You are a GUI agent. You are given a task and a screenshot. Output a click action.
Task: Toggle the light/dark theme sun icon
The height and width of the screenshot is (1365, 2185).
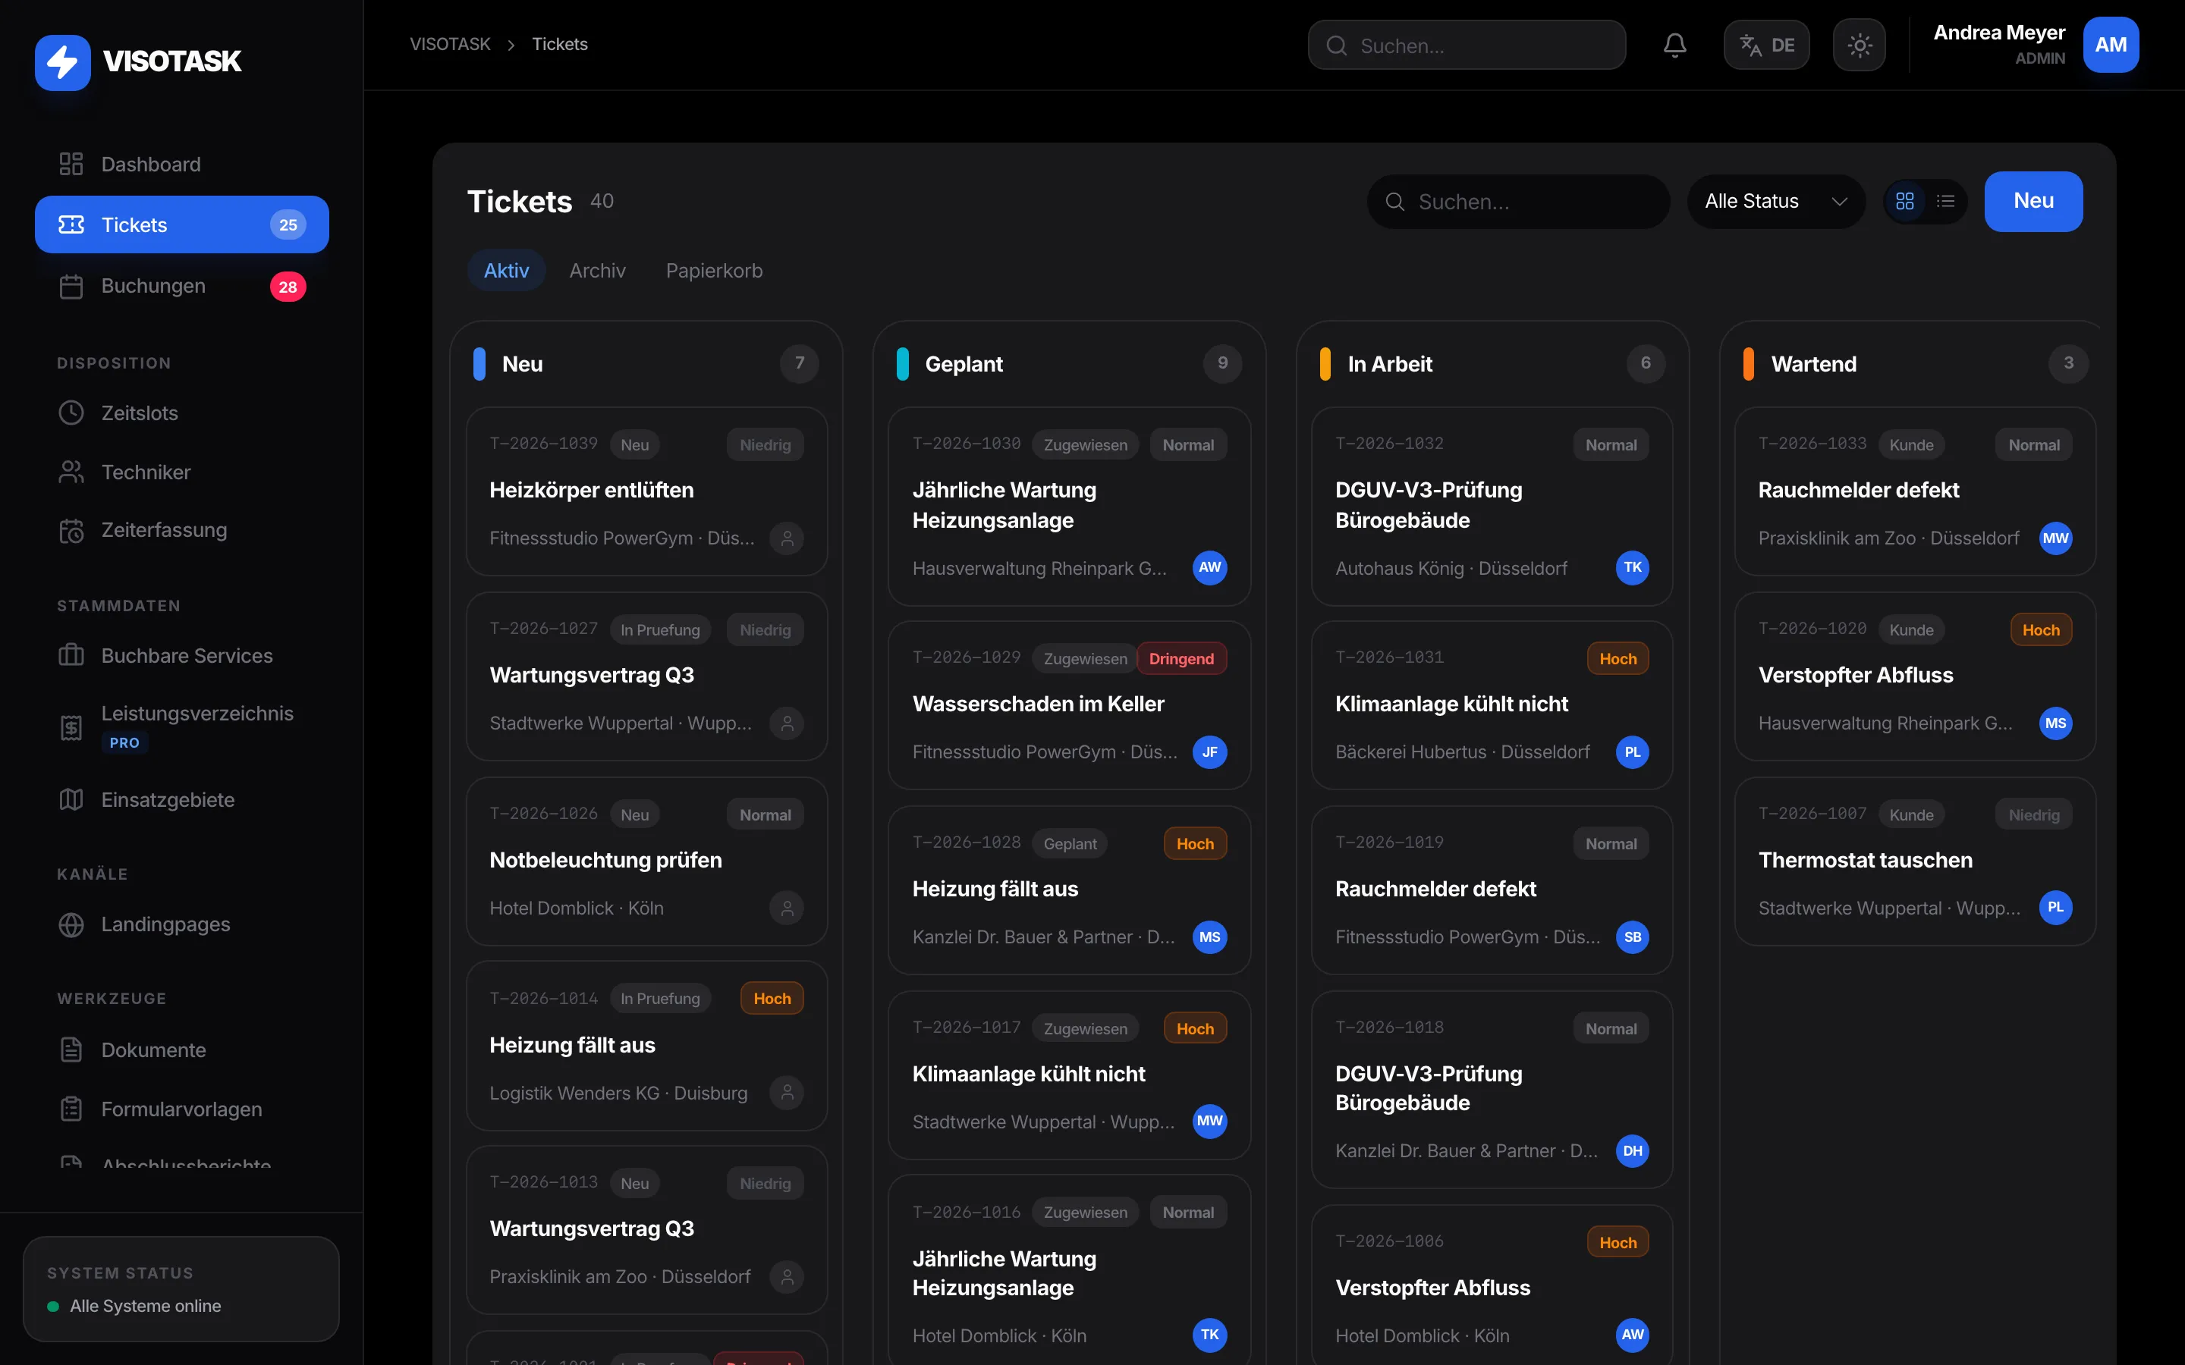(x=1859, y=45)
